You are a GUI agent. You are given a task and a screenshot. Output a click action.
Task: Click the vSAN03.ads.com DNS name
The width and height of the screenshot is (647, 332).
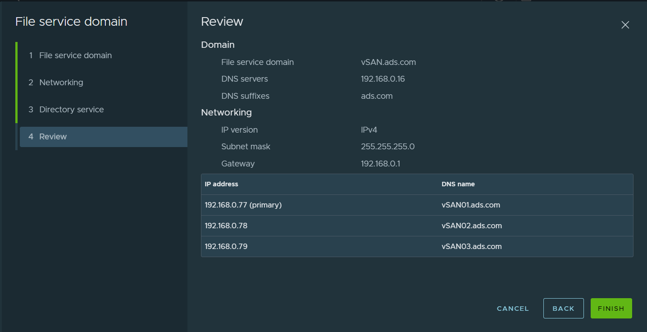tap(472, 246)
